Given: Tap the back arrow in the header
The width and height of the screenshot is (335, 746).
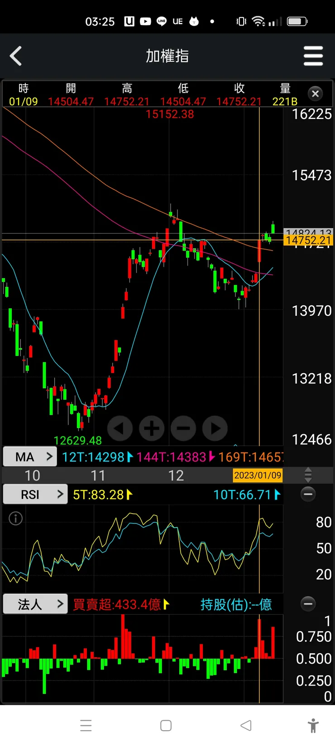Looking at the screenshot, I should click(16, 56).
